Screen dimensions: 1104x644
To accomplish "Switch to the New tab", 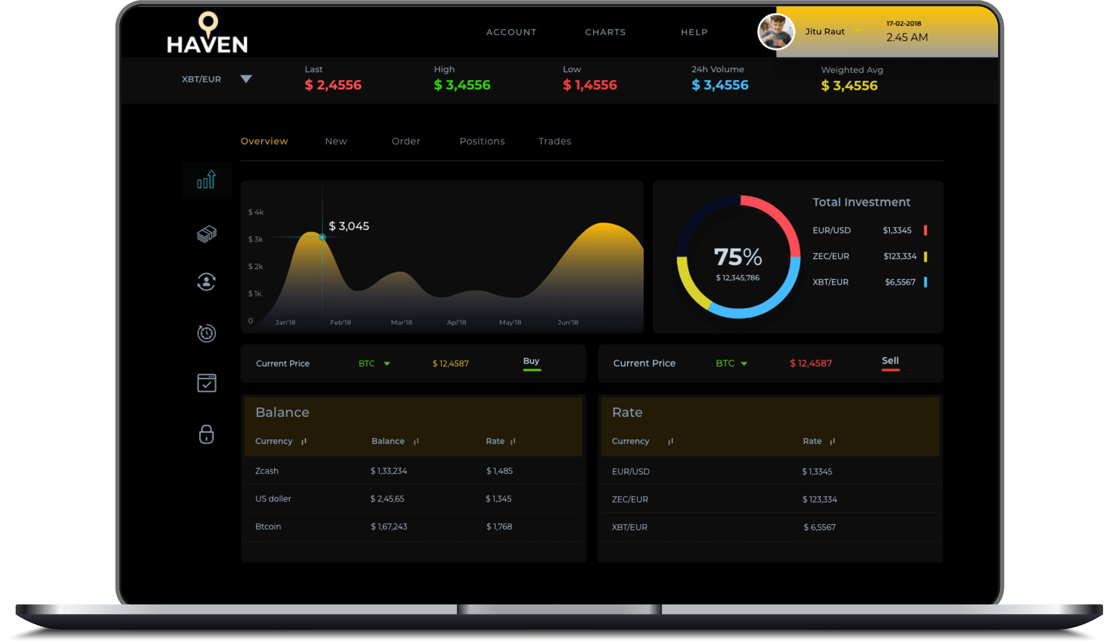I will tap(336, 141).
